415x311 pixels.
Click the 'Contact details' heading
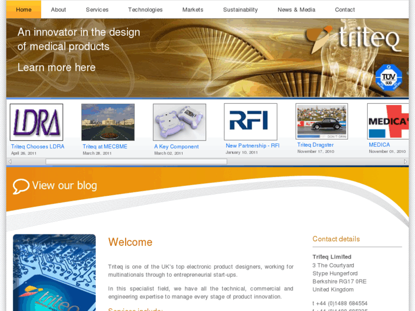click(x=336, y=239)
